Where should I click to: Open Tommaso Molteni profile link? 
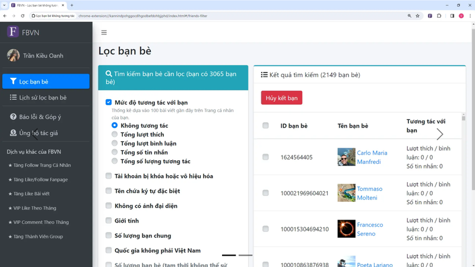[369, 193]
